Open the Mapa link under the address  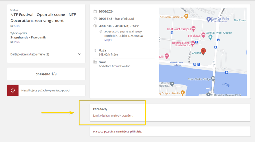click(x=107, y=40)
